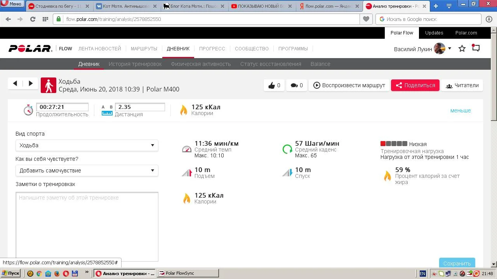This screenshot has height=279, width=497.
Task: Switch to the ПРОГРЕСС menu
Action: pos(212,48)
